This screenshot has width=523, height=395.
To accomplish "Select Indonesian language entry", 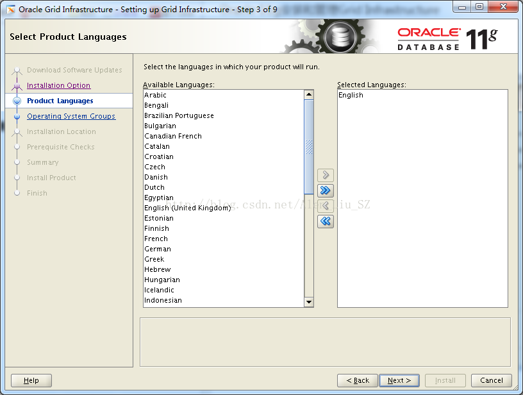I will [224, 300].
